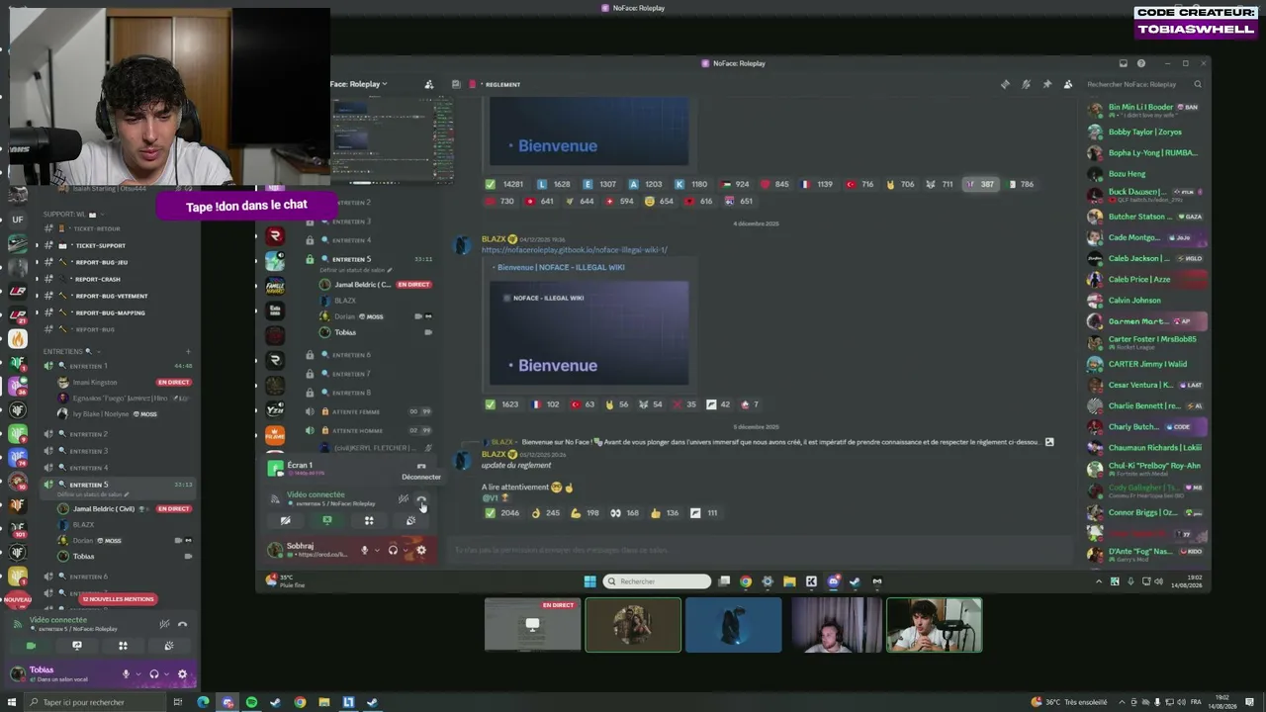Deafen audio with Tobias's headphones button
Screen dimensions: 1266x712
tap(153, 674)
